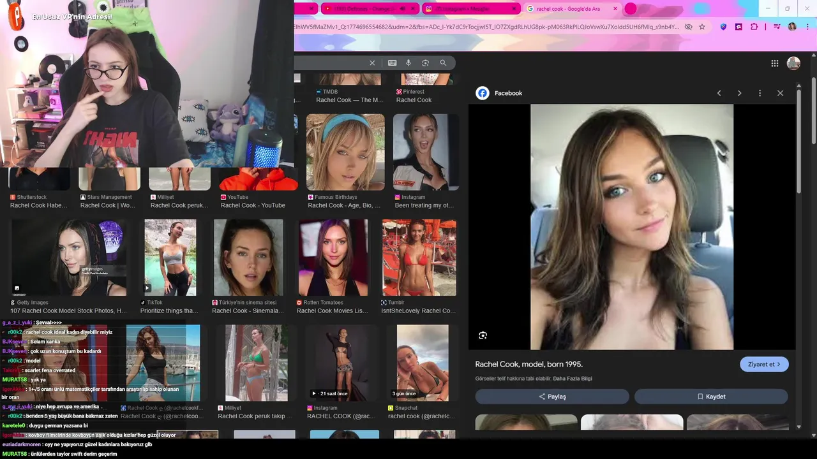
Task: Click the Ziyaret et button
Action: [764, 365]
